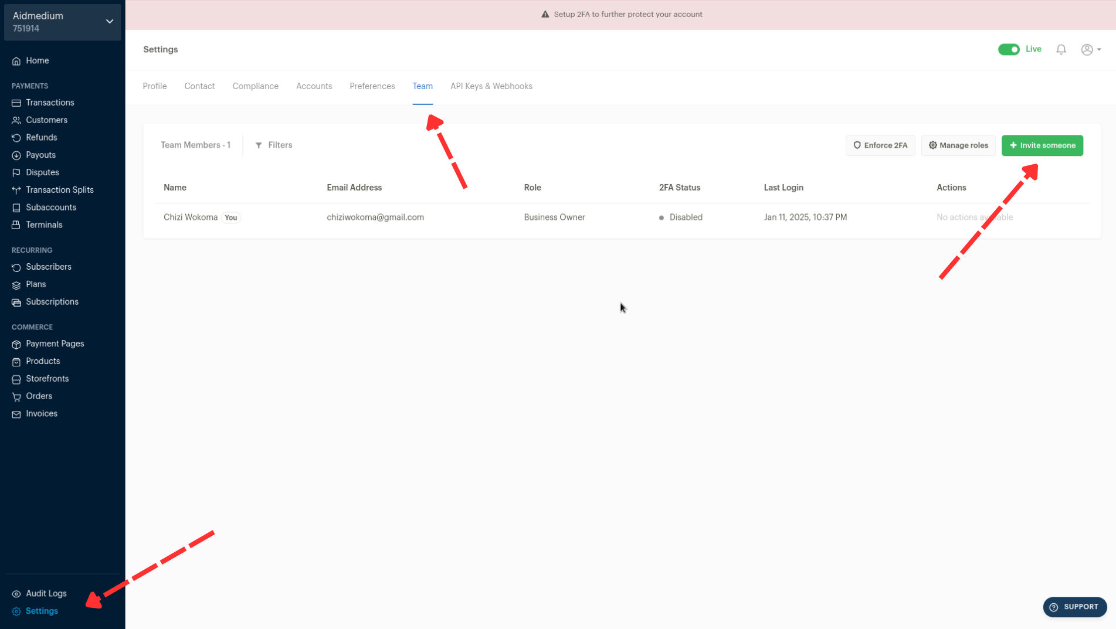Go to the Preferences tab
Image resolution: width=1116 pixels, height=629 pixels.
[x=372, y=86]
